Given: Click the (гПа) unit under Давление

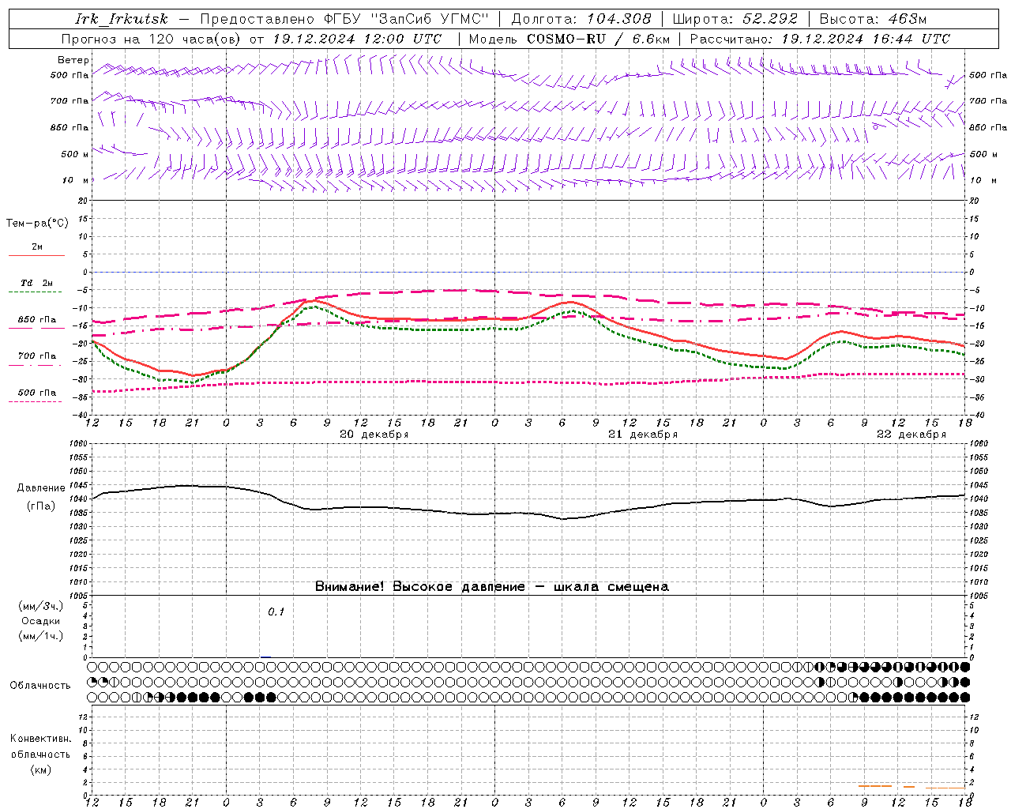Looking at the screenshot, I should pyautogui.click(x=41, y=506).
